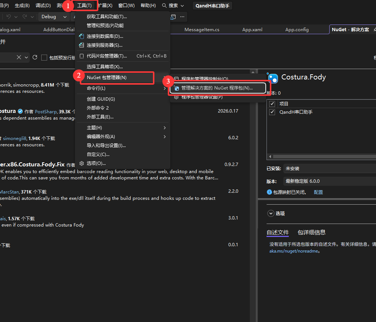Viewport: 376px width, 322px height.
Task: Select 选择工具箱项(X)... menu entry
Action: pyautogui.click(x=122, y=67)
